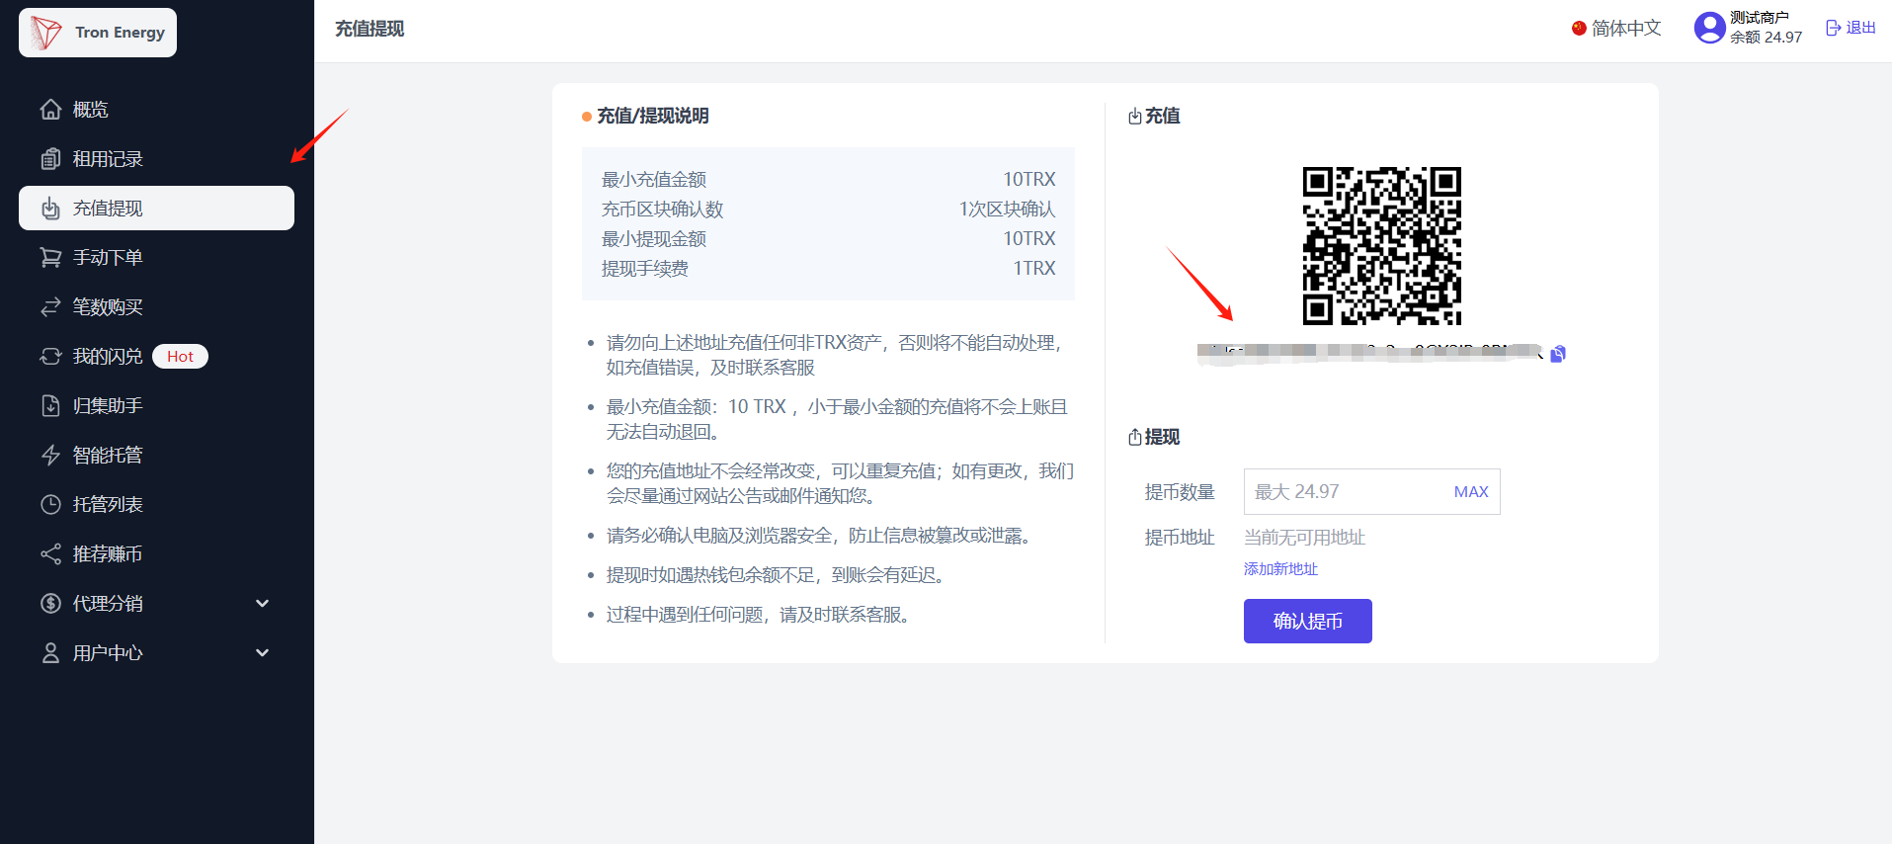This screenshot has height=844, width=1892.
Task: Click the 余额 24.97 balance text
Action: tap(1766, 38)
